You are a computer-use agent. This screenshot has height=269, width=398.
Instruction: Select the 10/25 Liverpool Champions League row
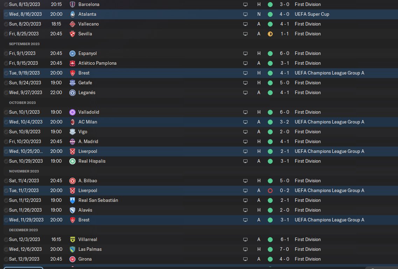pos(201,151)
